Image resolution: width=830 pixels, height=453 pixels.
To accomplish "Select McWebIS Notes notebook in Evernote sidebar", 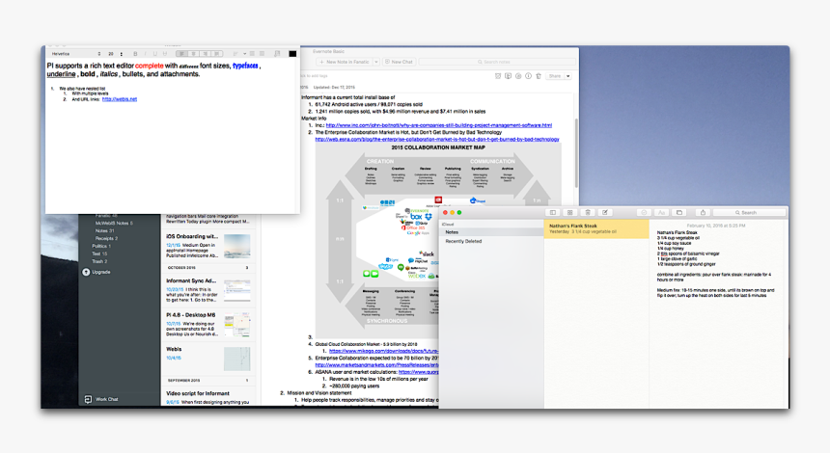I will [114, 223].
